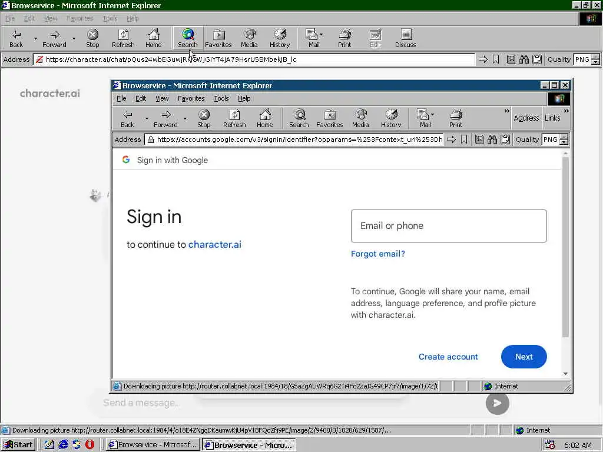The height and width of the screenshot is (452, 603).
Task: Click the Create account link
Action: coord(448,357)
